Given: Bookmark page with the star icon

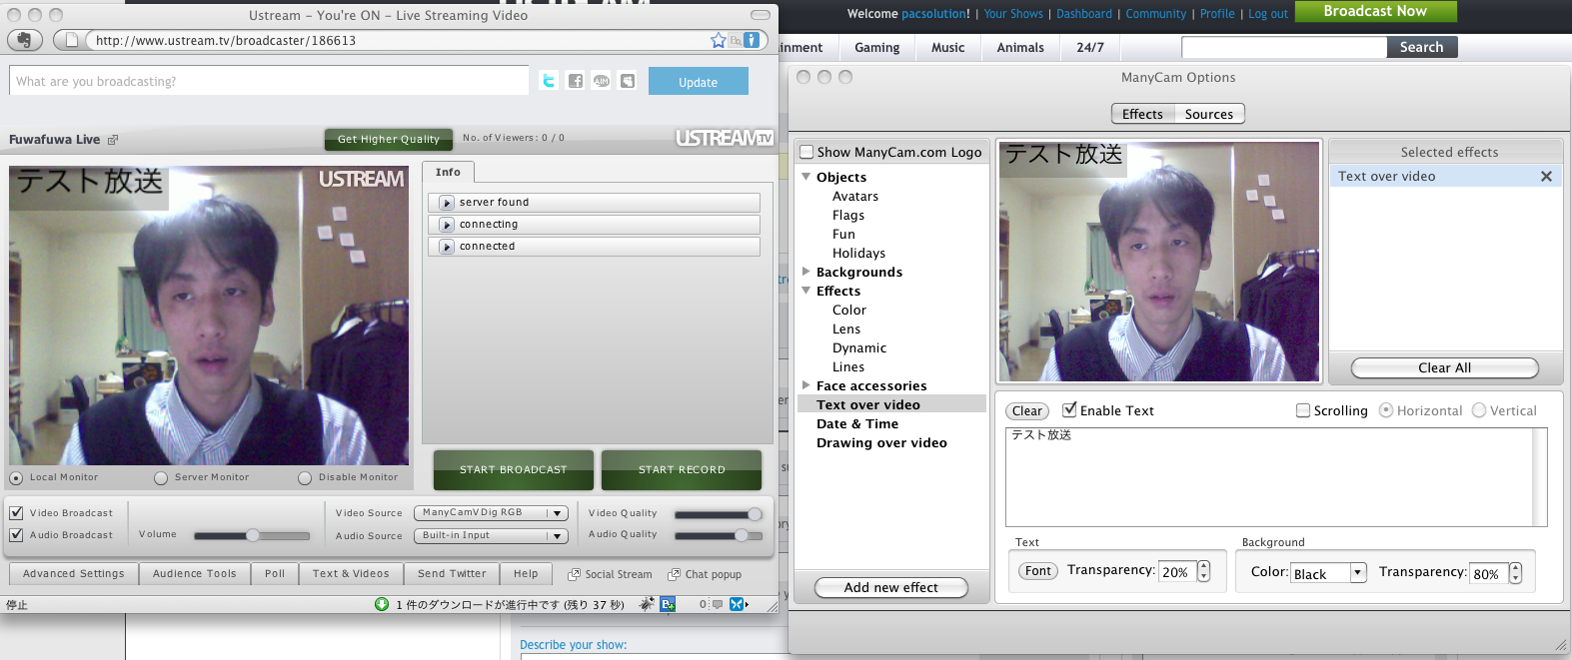Looking at the screenshot, I should 718,40.
